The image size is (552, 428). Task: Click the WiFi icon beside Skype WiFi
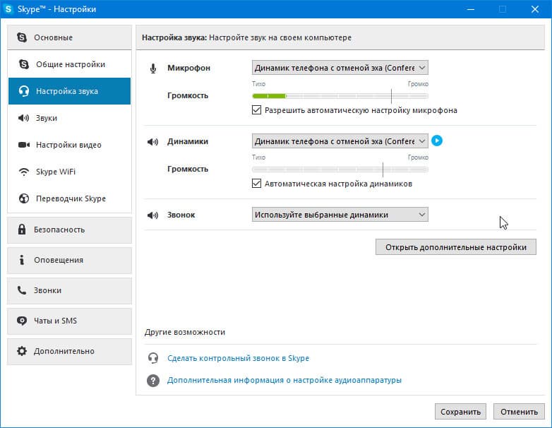(23, 172)
